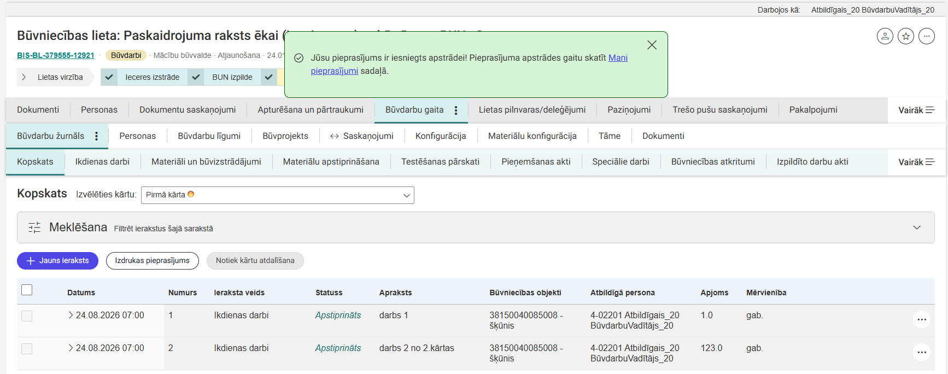The width and height of the screenshot is (948, 374).
Task: Open Trešo pušu saskaņojumi tab
Action: 719,110
